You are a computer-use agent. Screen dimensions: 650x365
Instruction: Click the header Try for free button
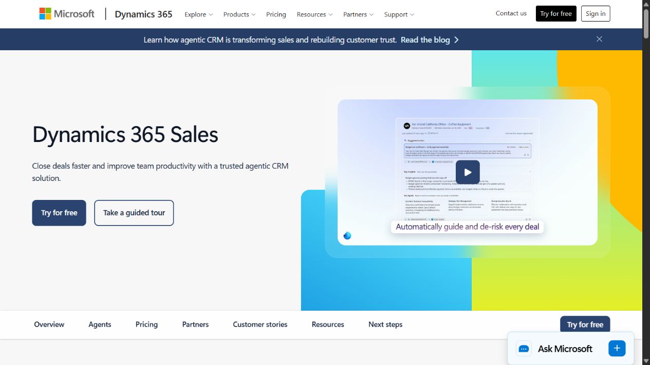pos(556,14)
